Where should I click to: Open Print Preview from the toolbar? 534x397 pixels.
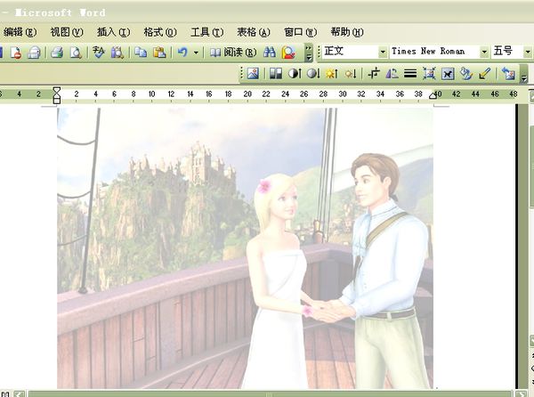coord(76,53)
